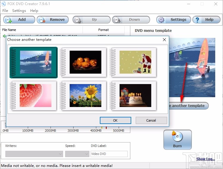Image resolution: width=223 pixels, height=169 pixels.
Task: Select the sunflower template
Action: 83,96
